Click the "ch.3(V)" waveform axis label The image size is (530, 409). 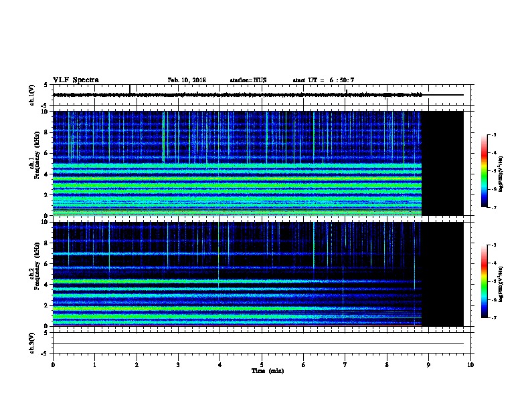(31, 343)
